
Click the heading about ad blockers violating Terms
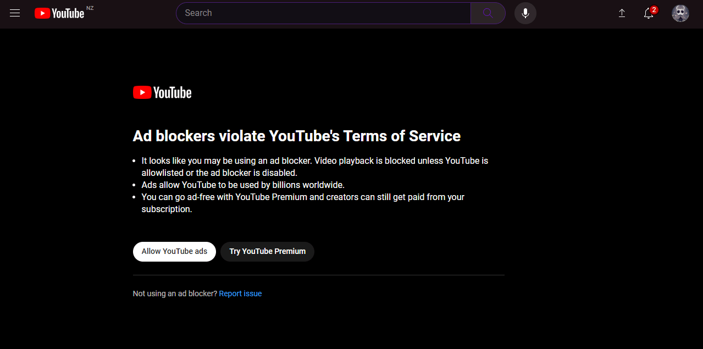pyautogui.click(x=297, y=136)
